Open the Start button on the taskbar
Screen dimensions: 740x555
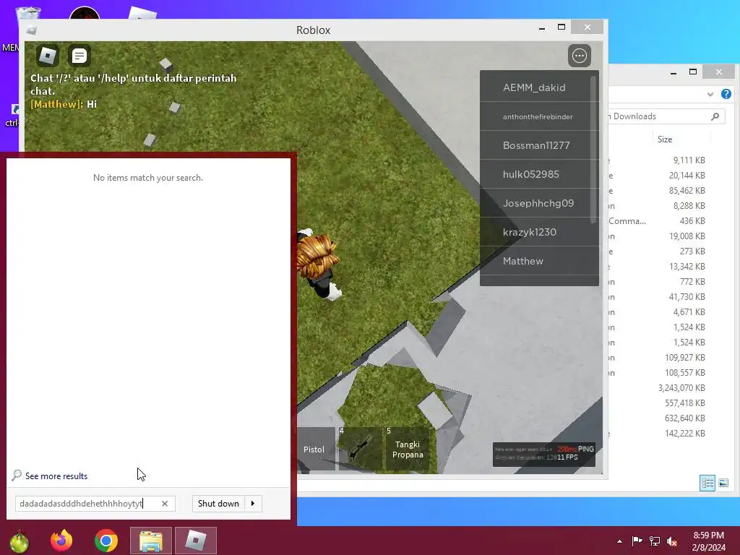pyautogui.click(x=20, y=541)
